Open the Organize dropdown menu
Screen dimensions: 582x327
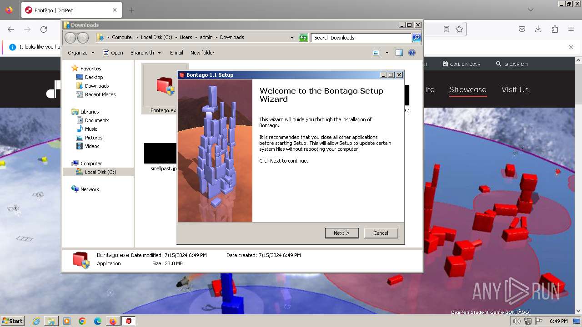(81, 53)
